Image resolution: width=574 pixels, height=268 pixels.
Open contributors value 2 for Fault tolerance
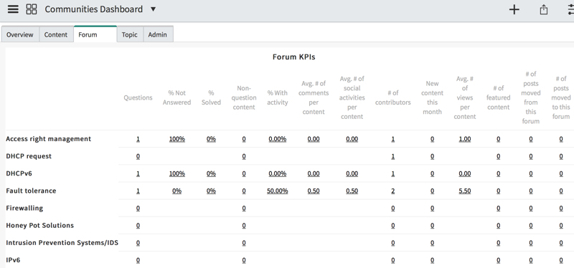[392, 191]
